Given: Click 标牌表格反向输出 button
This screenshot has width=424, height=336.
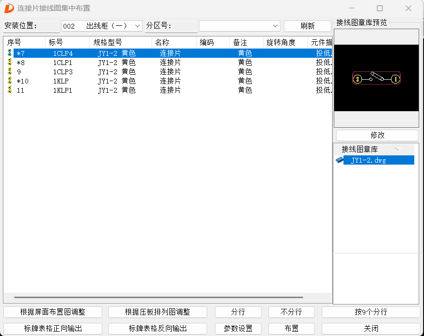Looking at the screenshot, I should pyautogui.click(x=157, y=328).
